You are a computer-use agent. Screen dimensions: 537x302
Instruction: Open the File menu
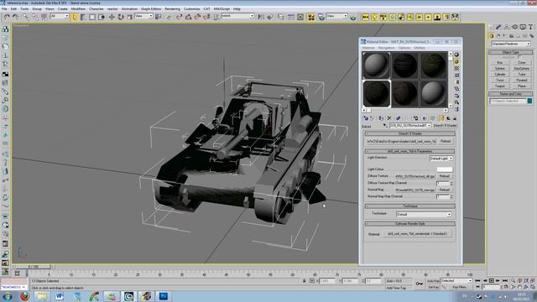coord(4,9)
